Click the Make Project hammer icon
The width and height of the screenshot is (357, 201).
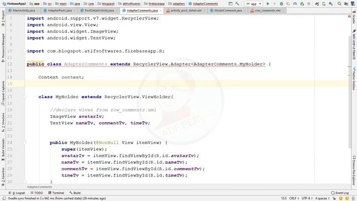click(237, 4)
